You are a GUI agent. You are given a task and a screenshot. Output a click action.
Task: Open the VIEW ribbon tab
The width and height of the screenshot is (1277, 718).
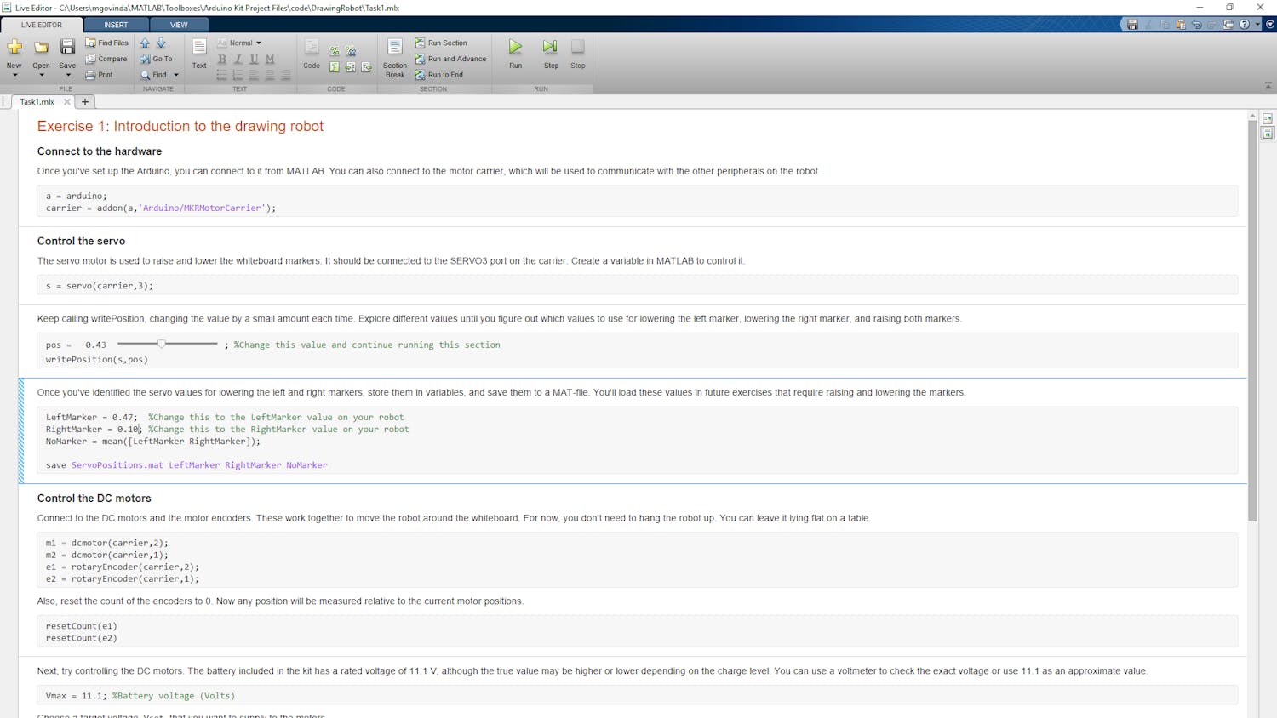coord(179,25)
